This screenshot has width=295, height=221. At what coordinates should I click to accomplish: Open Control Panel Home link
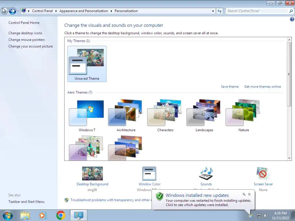click(x=24, y=22)
